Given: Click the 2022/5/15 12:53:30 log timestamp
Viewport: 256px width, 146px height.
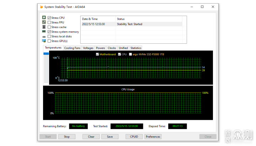Looking at the screenshot, I should (x=94, y=24).
